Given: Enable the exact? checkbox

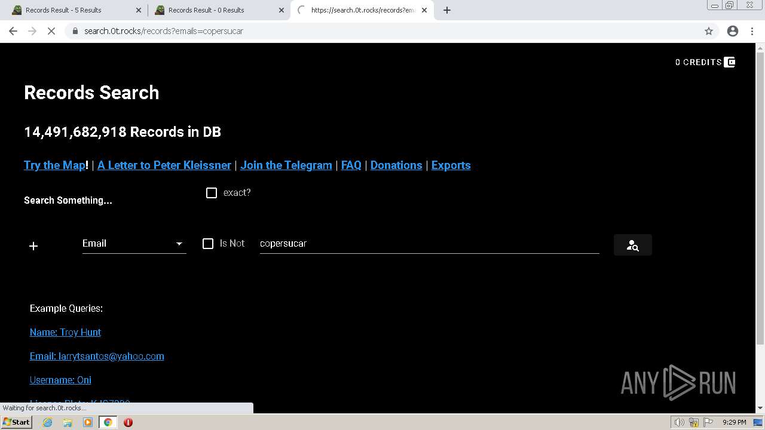Looking at the screenshot, I should 212,193.
